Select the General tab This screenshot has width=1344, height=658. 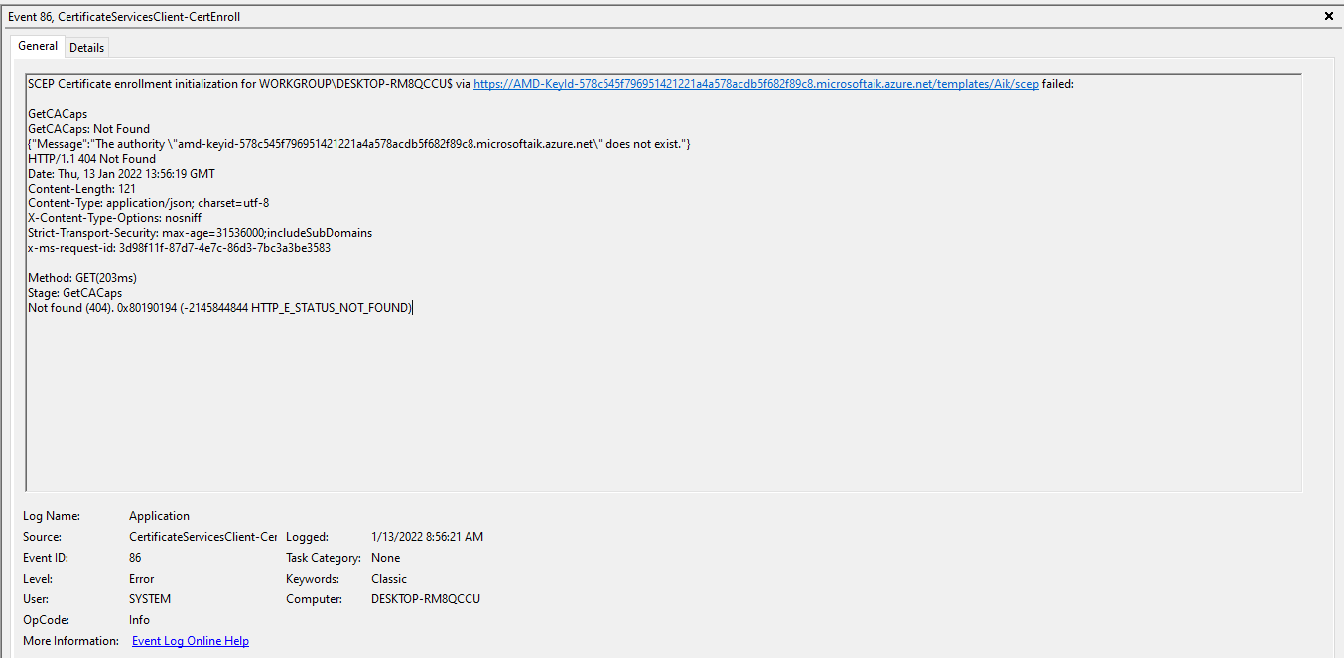37,46
